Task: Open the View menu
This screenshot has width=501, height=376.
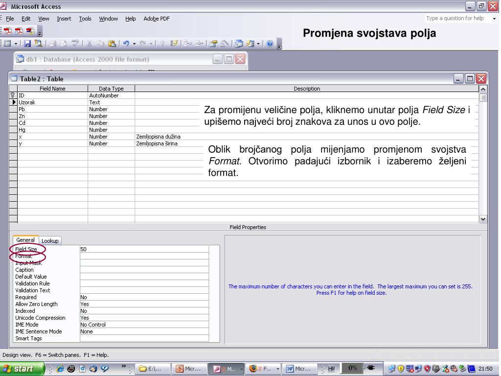Action: click(x=44, y=19)
